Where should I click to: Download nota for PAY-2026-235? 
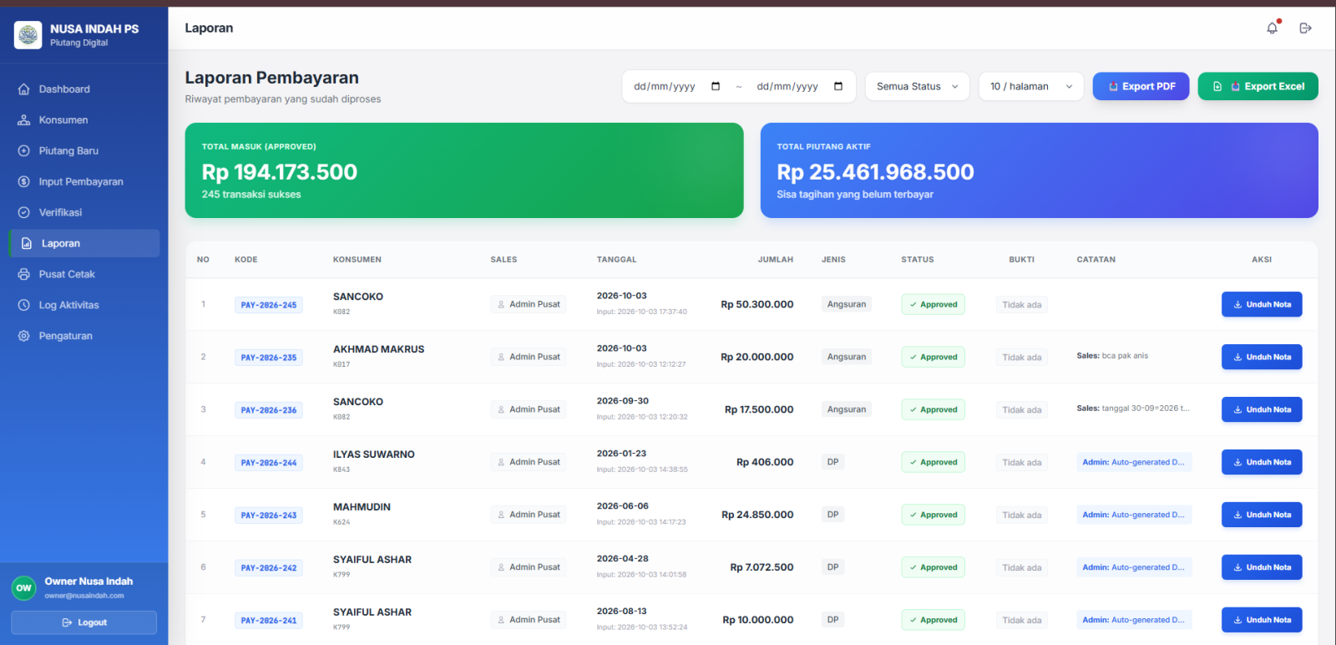coord(1262,357)
